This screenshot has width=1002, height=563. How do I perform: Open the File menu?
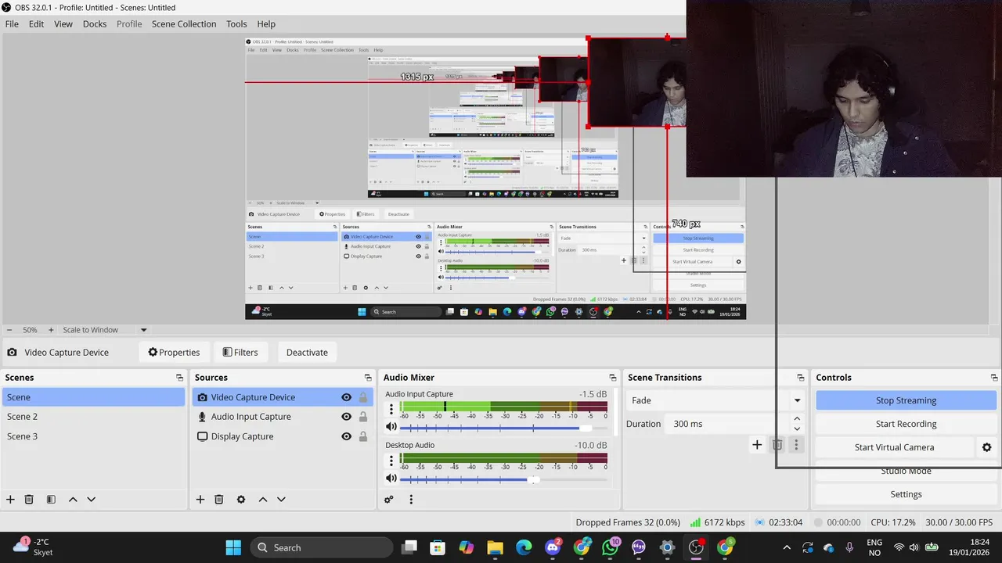(x=12, y=24)
